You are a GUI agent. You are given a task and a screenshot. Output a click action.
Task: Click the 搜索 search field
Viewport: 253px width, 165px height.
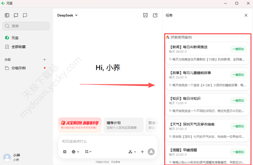tap(26, 26)
